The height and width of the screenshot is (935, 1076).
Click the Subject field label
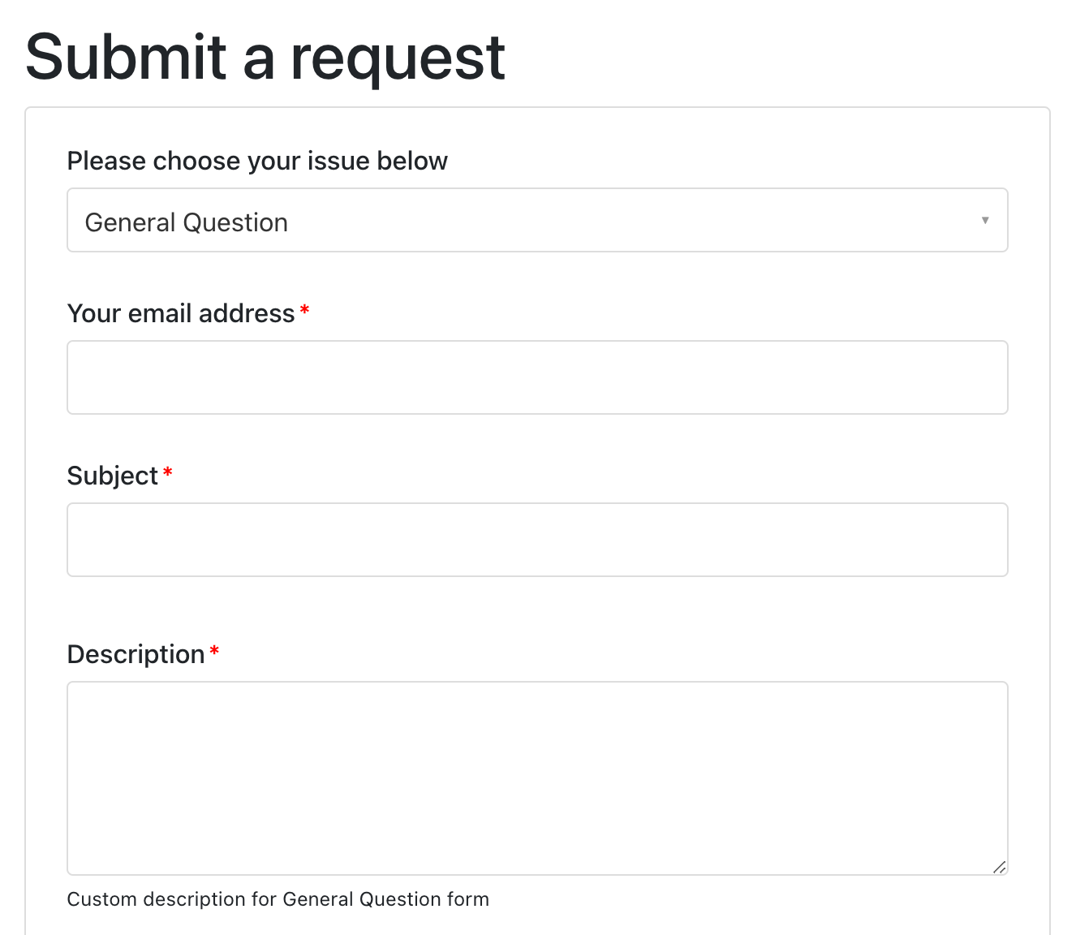tap(113, 476)
